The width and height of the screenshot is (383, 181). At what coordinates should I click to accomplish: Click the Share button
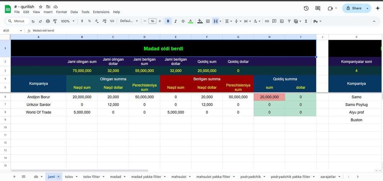(354, 8)
